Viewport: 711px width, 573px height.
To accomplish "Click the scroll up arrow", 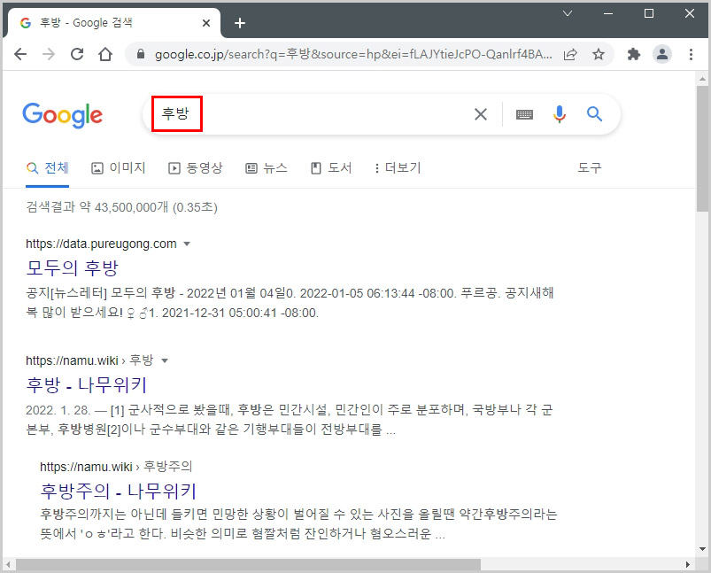I will point(702,79).
